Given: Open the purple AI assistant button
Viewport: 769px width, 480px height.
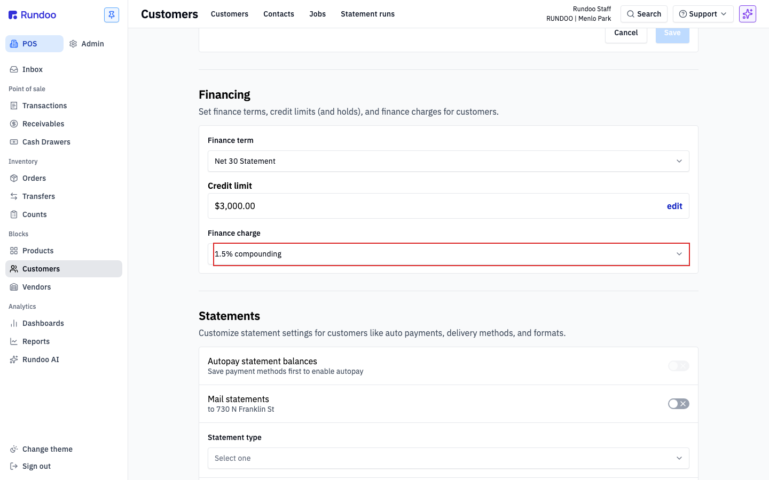Looking at the screenshot, I should point(748,14).
